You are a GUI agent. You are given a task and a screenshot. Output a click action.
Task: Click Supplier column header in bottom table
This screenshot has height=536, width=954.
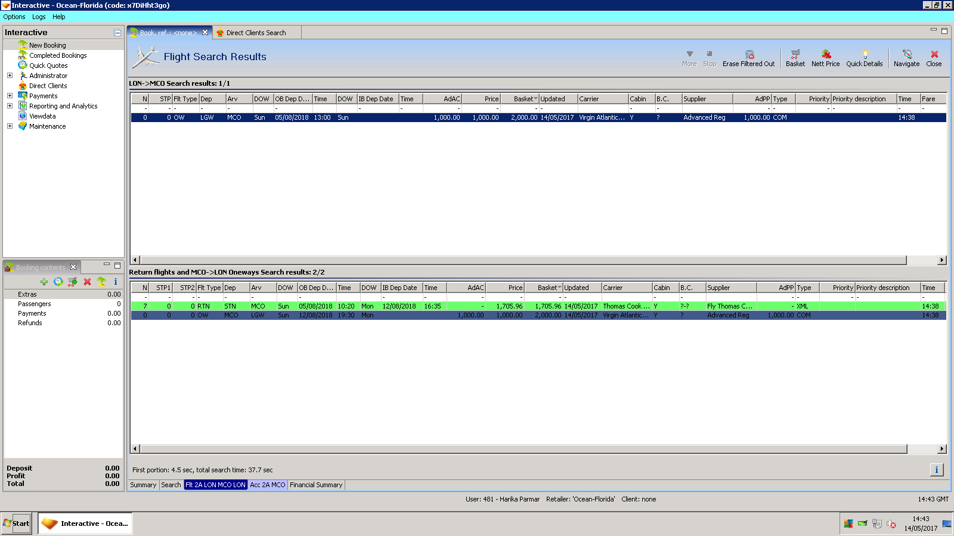(731, 288)
